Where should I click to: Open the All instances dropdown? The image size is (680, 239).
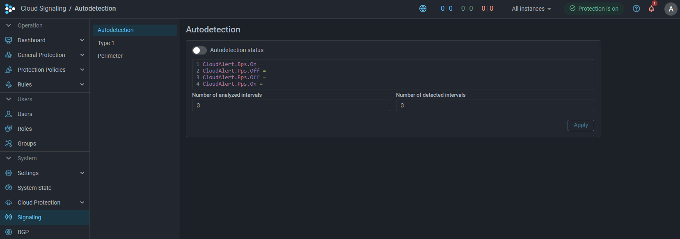[531, 9]
